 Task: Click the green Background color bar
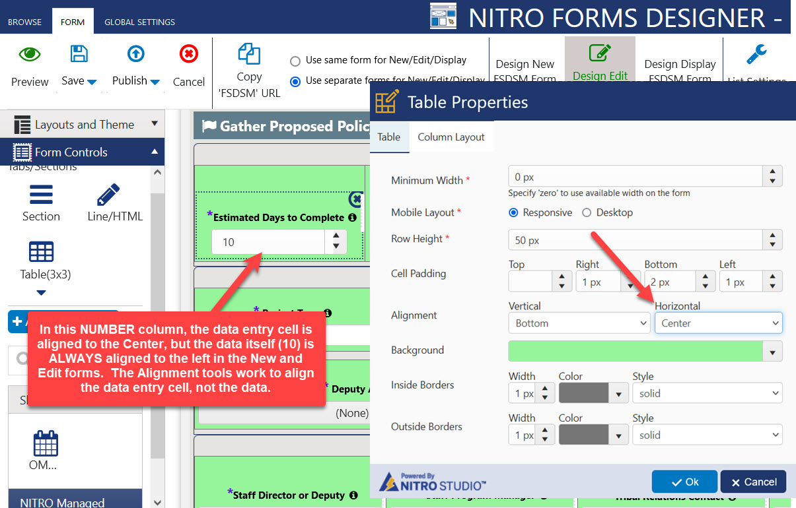coord(635,352)
